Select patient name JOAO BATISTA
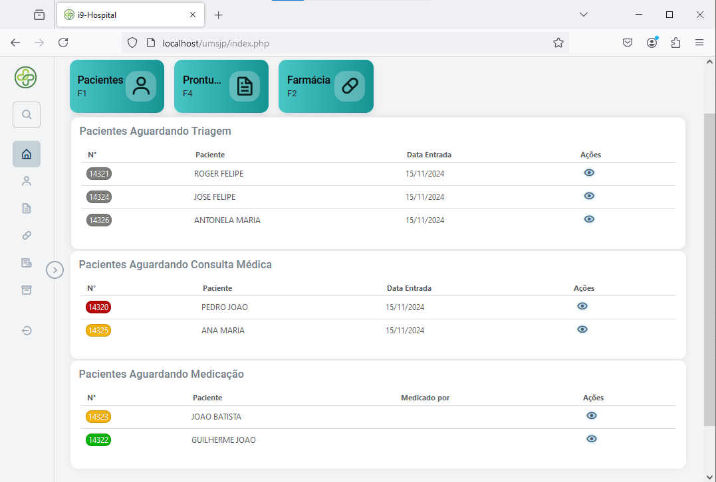This screenshot has width=716, height=482. (217, 417)
